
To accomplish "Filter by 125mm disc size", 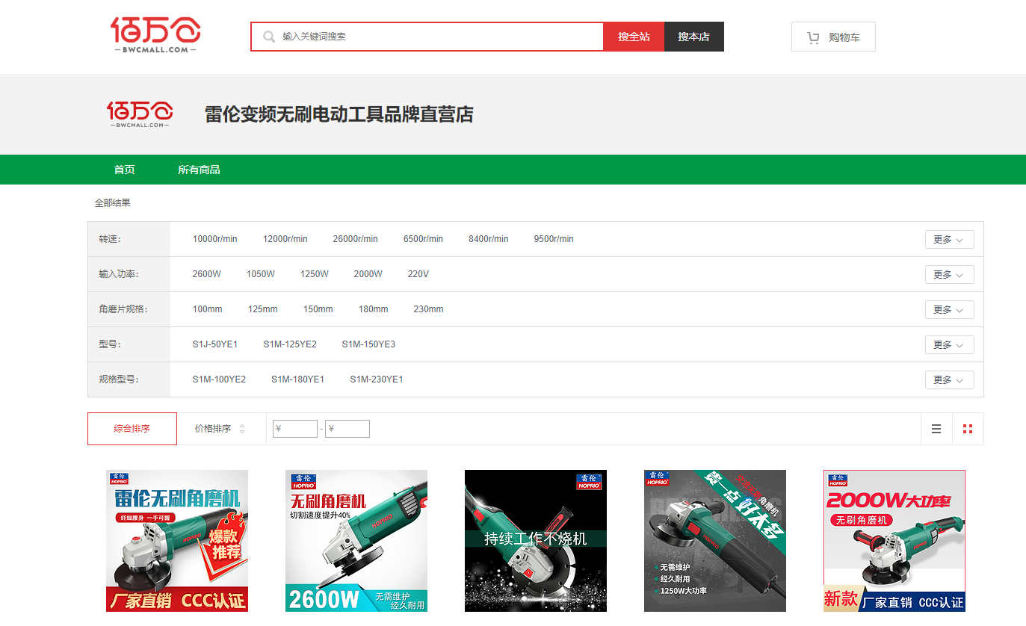I will coord(263,309).
